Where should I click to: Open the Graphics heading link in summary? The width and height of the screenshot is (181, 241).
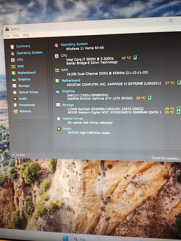click(x=69, y=91)
